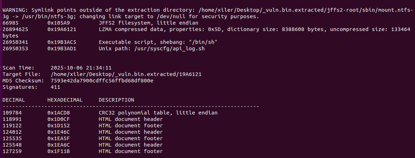
Task: Click HTML document footer at 0x1F11B
Action: 131,151
